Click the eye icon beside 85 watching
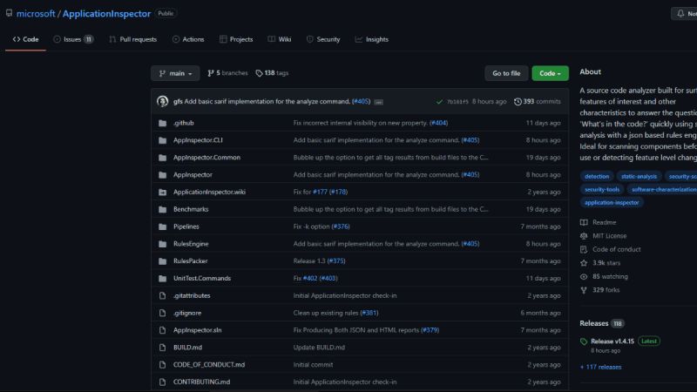The image size is (697, 392). tap(584, 276)
